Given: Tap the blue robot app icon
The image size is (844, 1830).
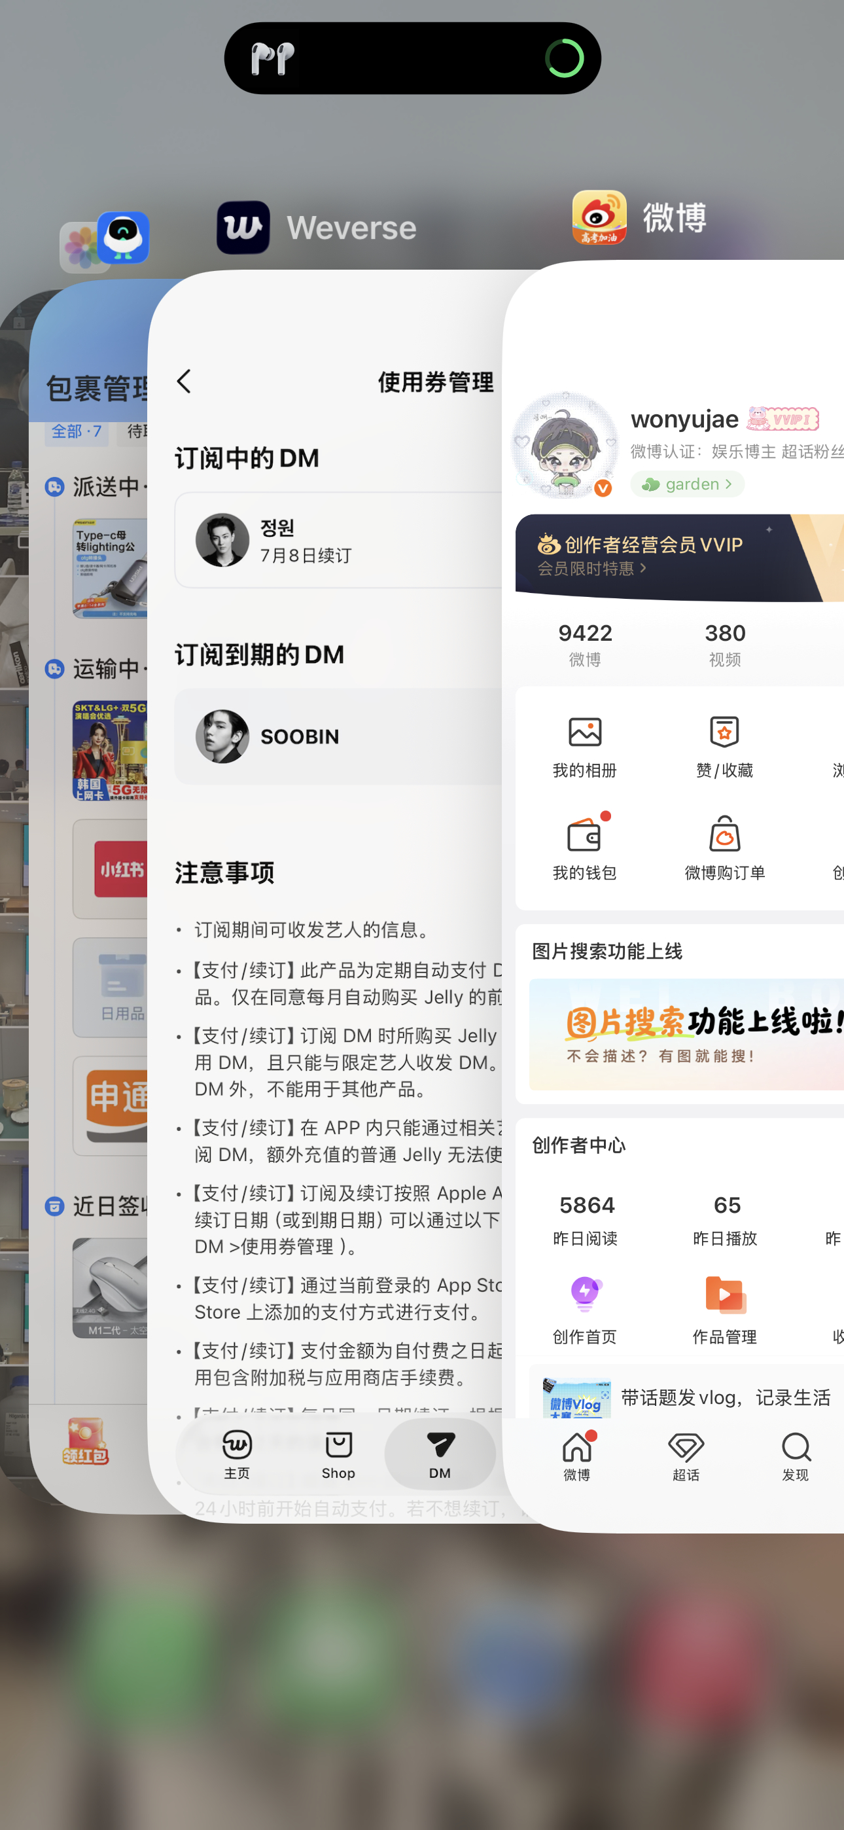Looking at the screenshot, I should point(123,238).
